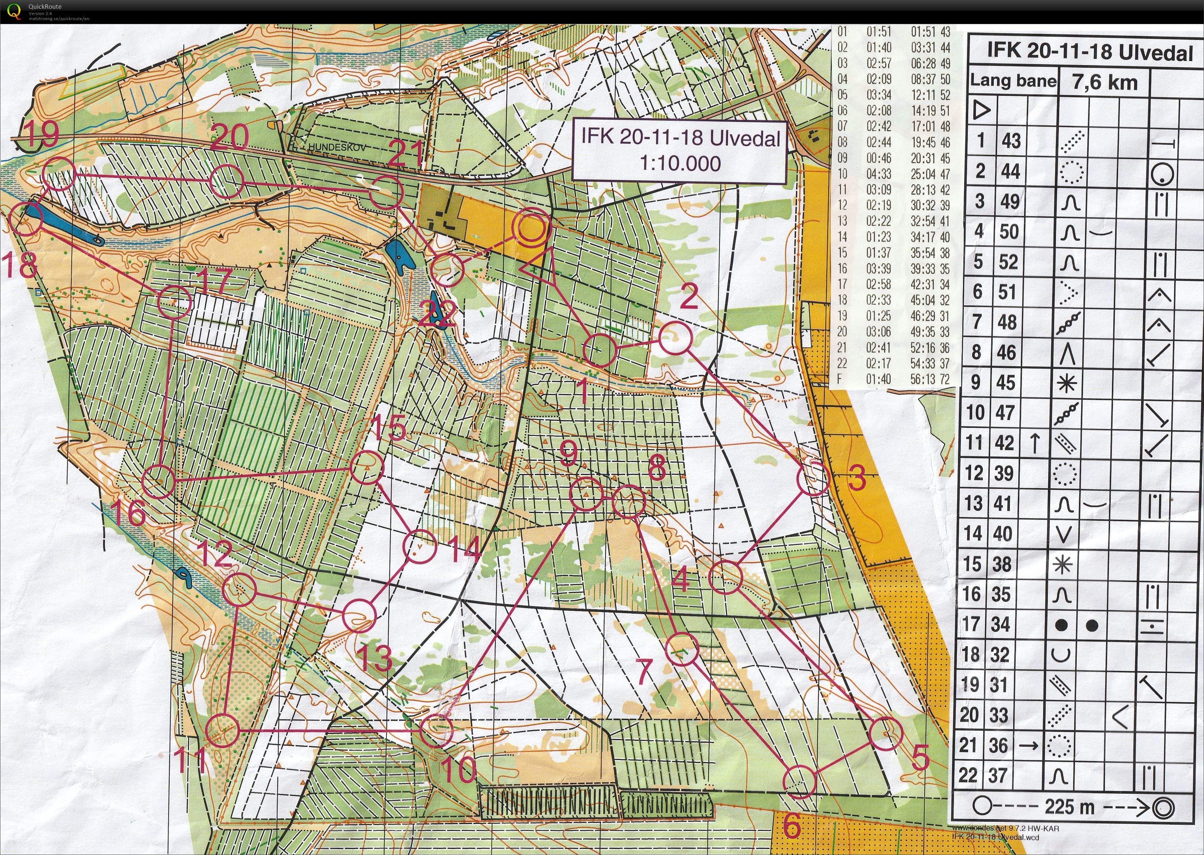Image resolution: width=1204 pixels, height=855 pixels.
Task: Click the Version 2.4 label
Action: coord(40,14)
